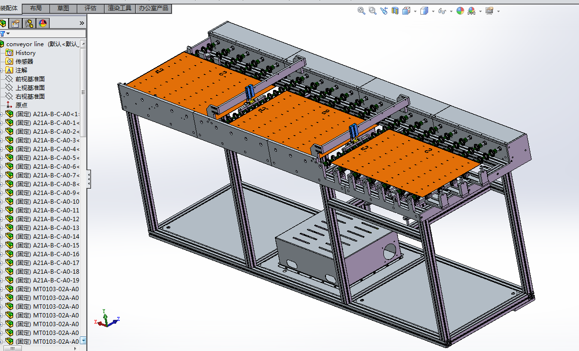This screenshot has width=579, height=351.
Task: Open the Display Style dropdown arrow
Action: [433, 12]
